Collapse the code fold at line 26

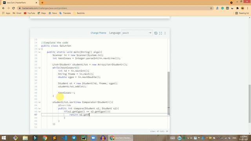[x=40, y=49]
